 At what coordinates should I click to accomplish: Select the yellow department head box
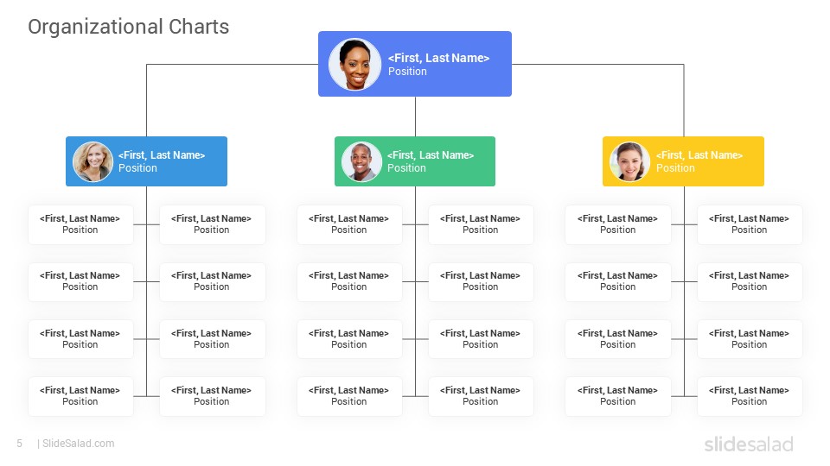click(683, 161)
